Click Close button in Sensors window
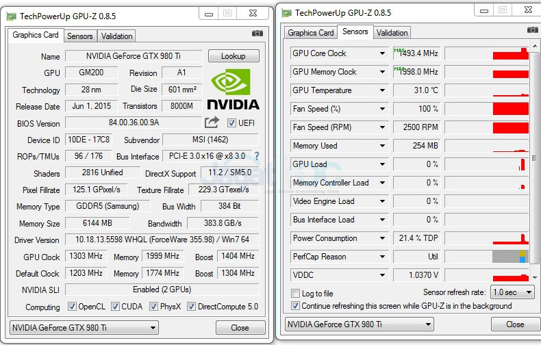The width and height of the screenshot is (541, 345). [515, 324]
